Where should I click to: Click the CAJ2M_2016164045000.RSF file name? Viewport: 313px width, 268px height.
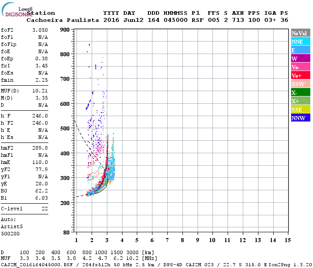[37, 265]
